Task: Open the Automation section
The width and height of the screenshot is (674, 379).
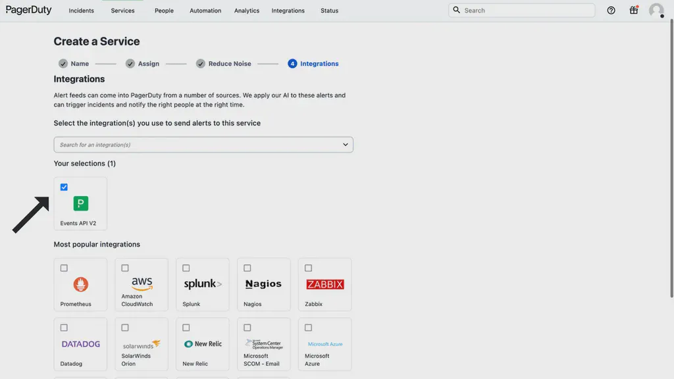Action: pyautogui.click(x=205, y=11)
